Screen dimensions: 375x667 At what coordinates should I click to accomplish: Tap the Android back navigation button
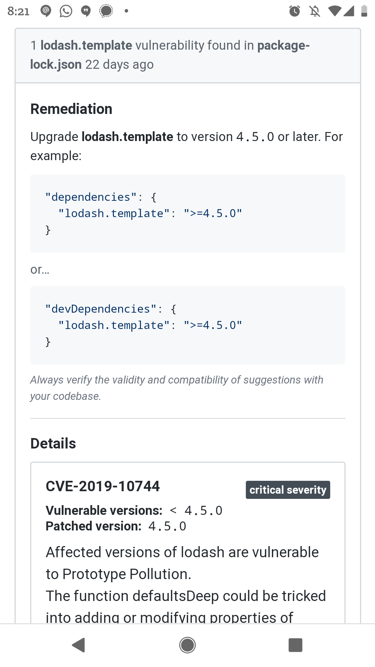[79, 645]
